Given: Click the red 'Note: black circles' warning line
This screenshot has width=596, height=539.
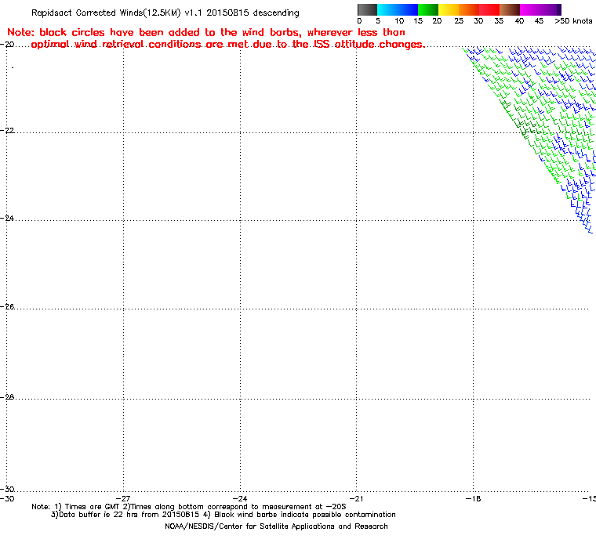Looking at the screenshot, I should 206,32.
